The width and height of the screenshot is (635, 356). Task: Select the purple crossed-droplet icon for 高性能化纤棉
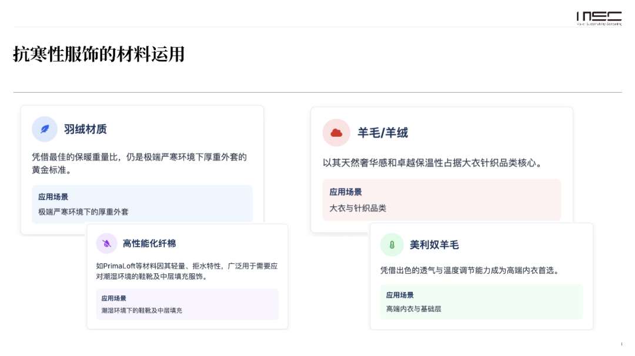point(107,243)
